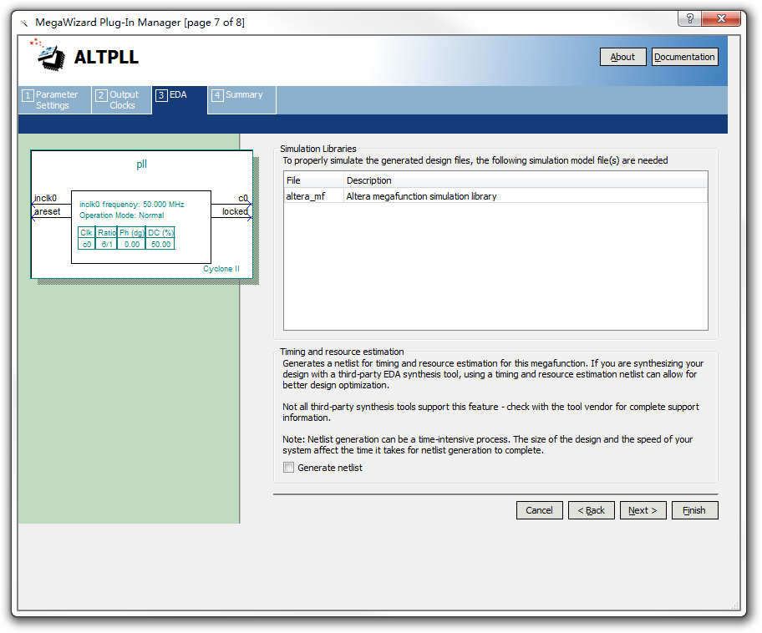Close the MegaWizard window
Screen dimensions: 762x633
pos(723,19)
